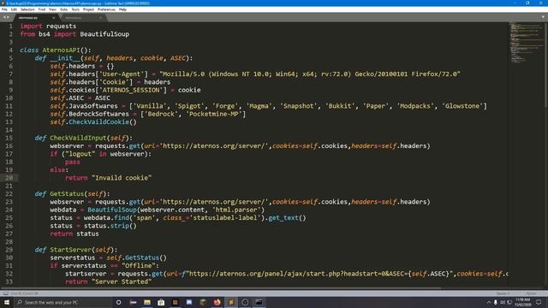548x308 pixels.
Task: Open the Windows Start menu
Action: 7,302
